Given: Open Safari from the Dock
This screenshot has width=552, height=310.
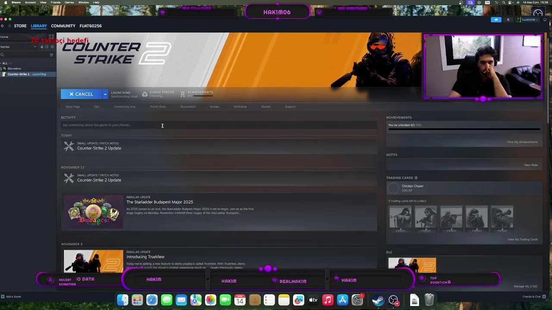Looking at the screenshot, I should click(x=152, y=300).
